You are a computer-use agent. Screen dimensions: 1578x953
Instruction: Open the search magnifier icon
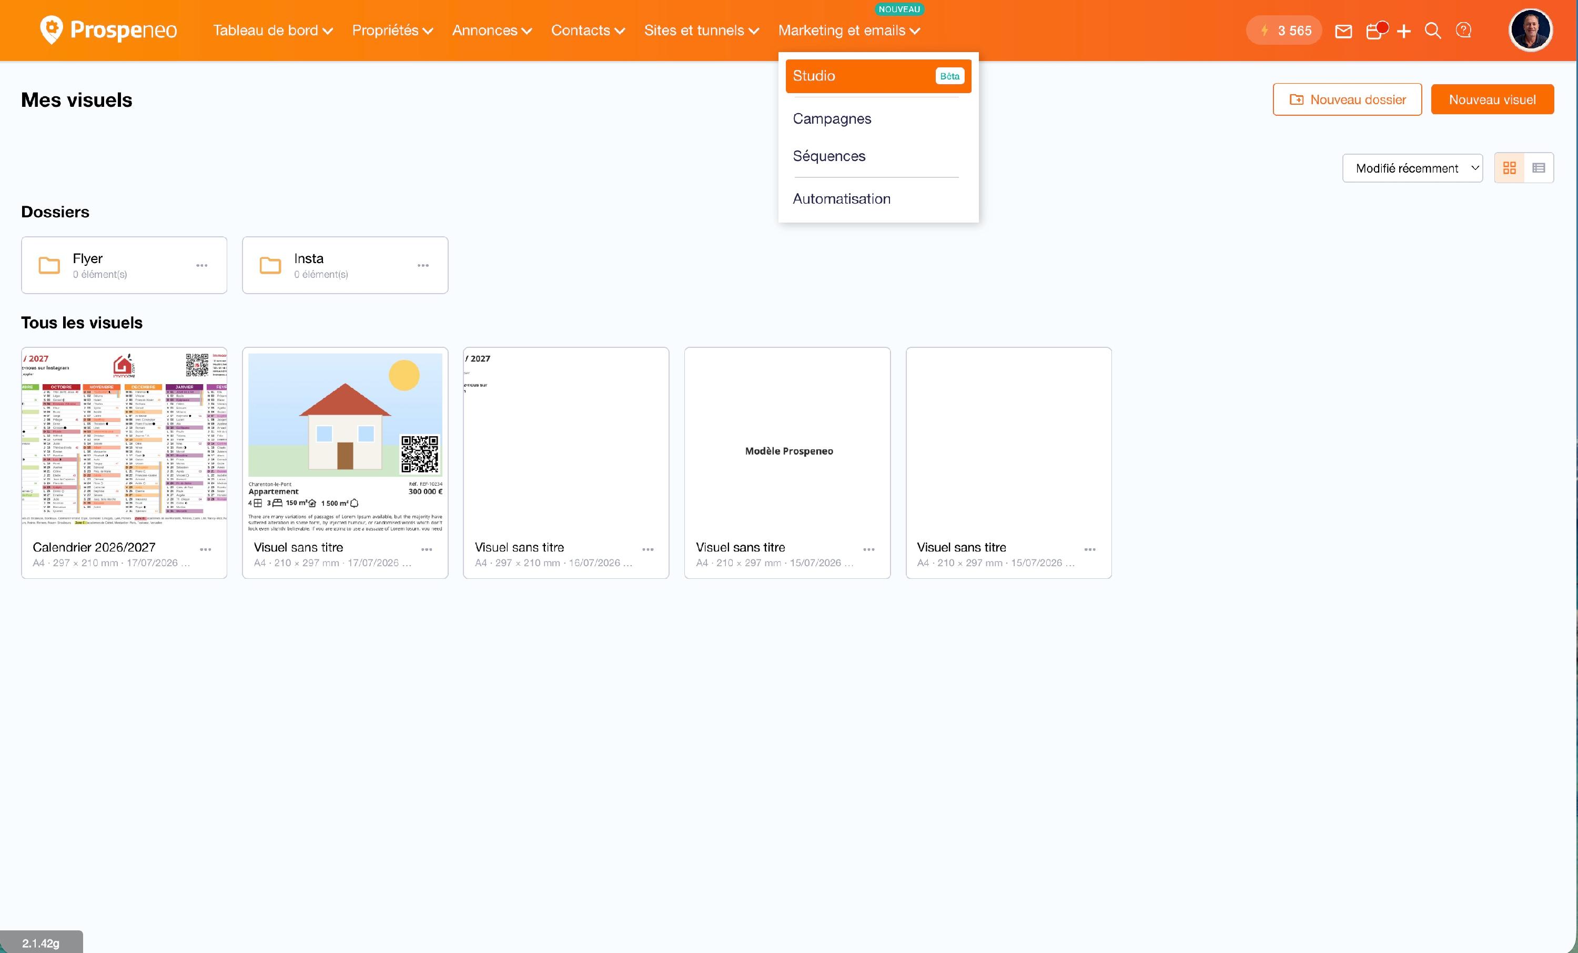pos(1433,31)
